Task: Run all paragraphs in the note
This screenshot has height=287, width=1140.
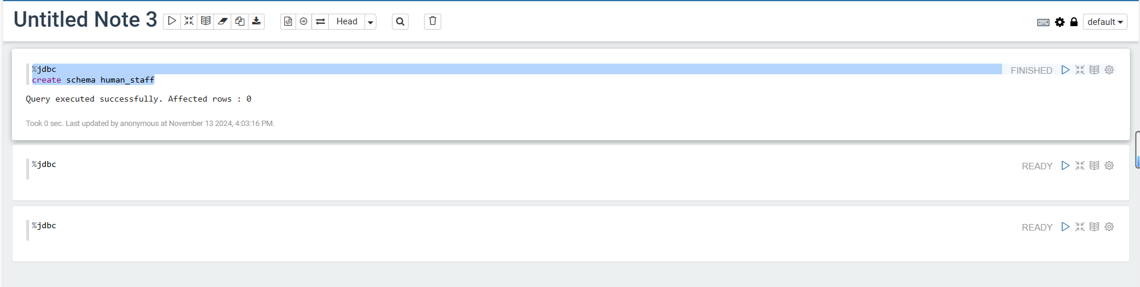Action: point(172,21)
